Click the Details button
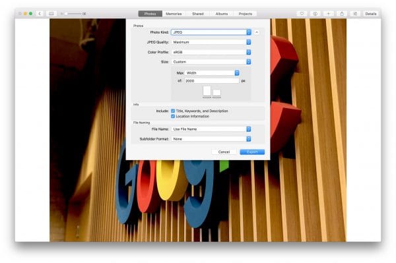The height and width of the screenshot is (263, 396). pos(371,14)
